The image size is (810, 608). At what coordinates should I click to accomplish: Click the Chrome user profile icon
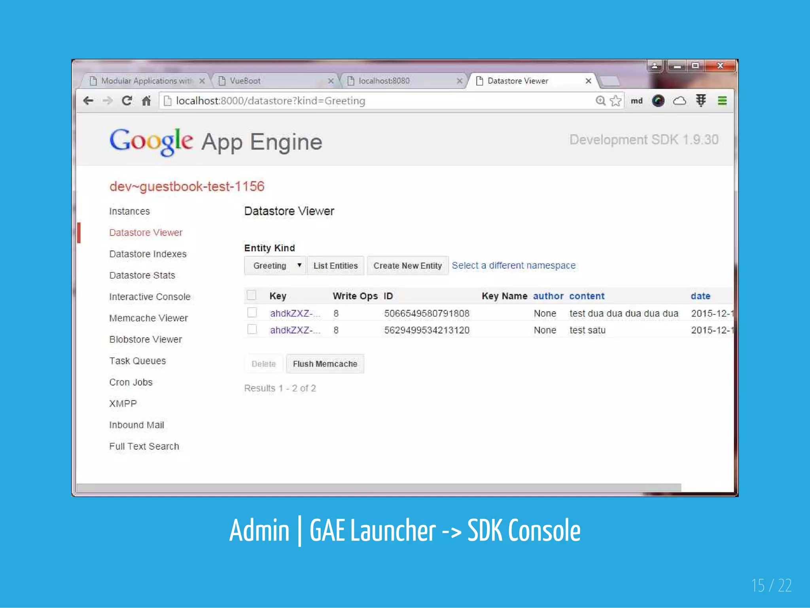(655, 66)
